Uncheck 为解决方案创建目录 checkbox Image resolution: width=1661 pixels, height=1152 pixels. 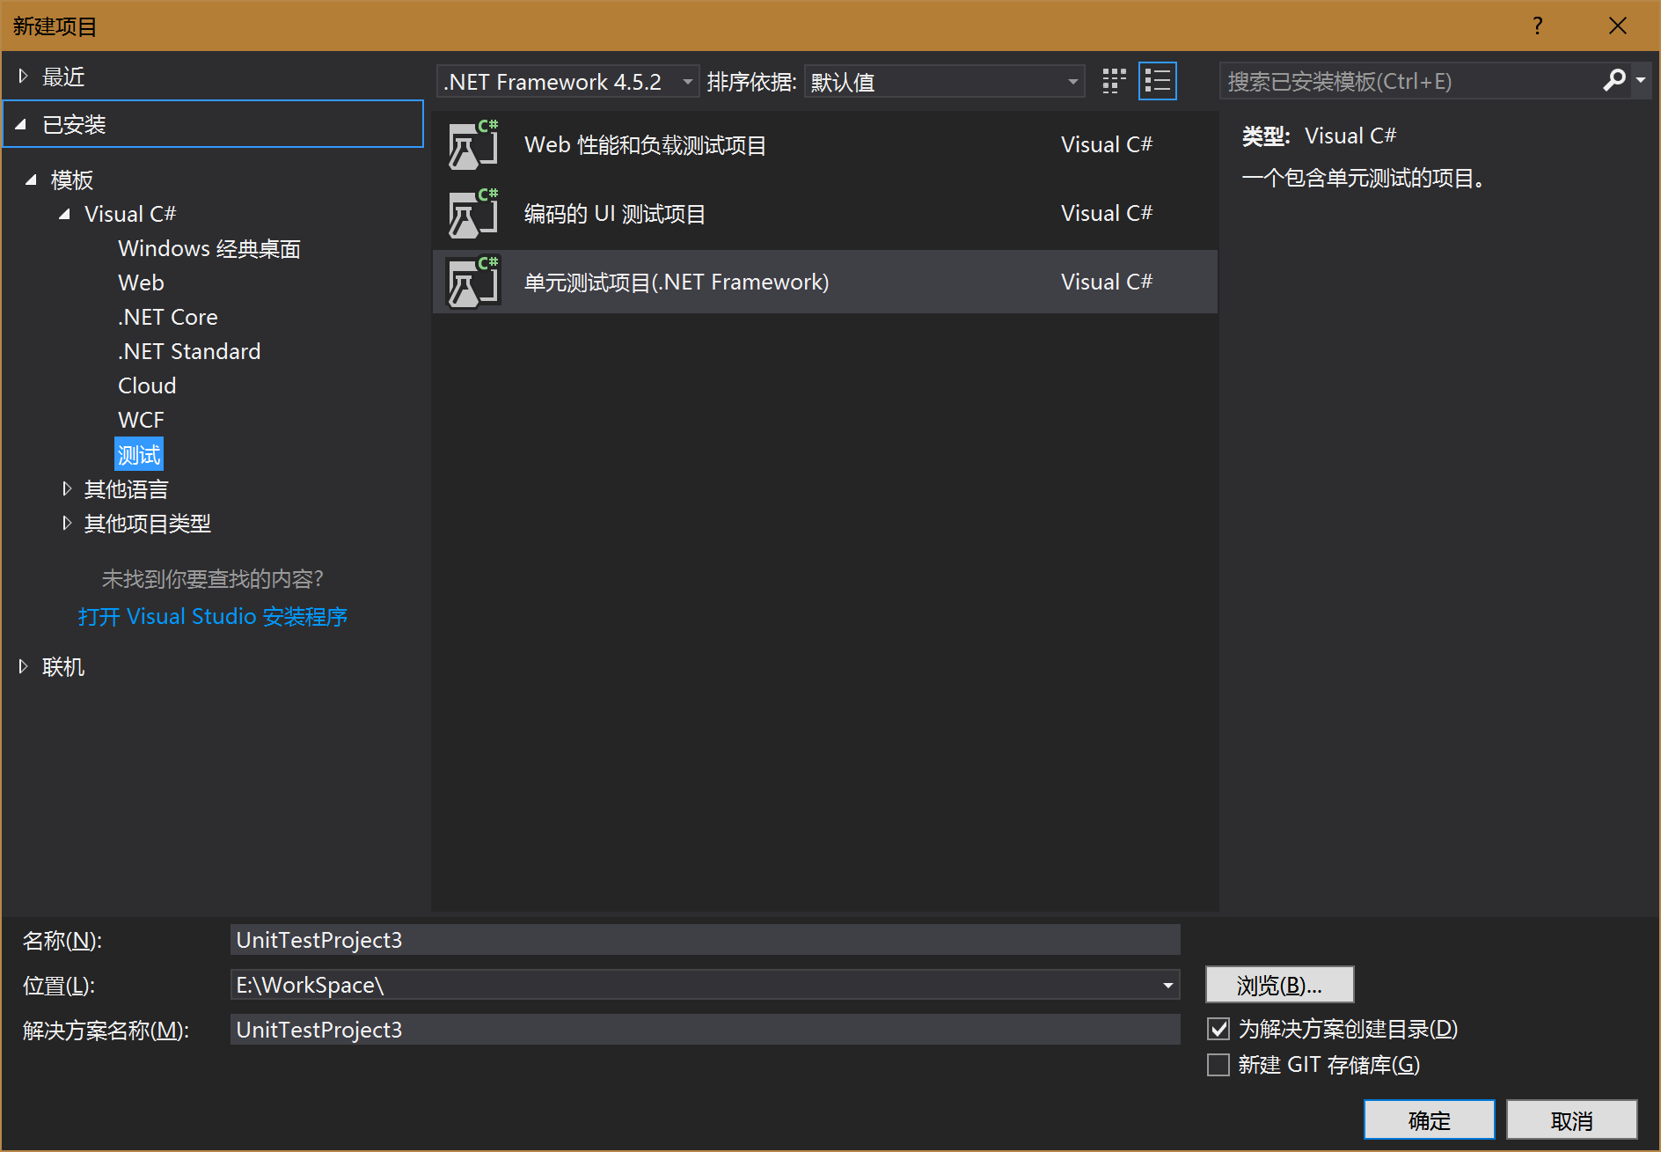pos(1218,1029)
